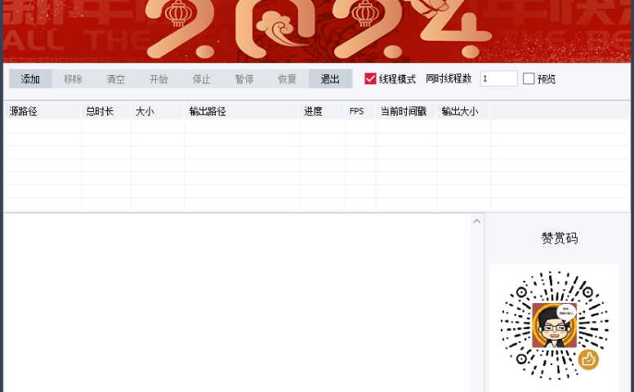Pause the task with the 暂停 button
This screenshot has height=392, width=634.
(x=244, y=78)
